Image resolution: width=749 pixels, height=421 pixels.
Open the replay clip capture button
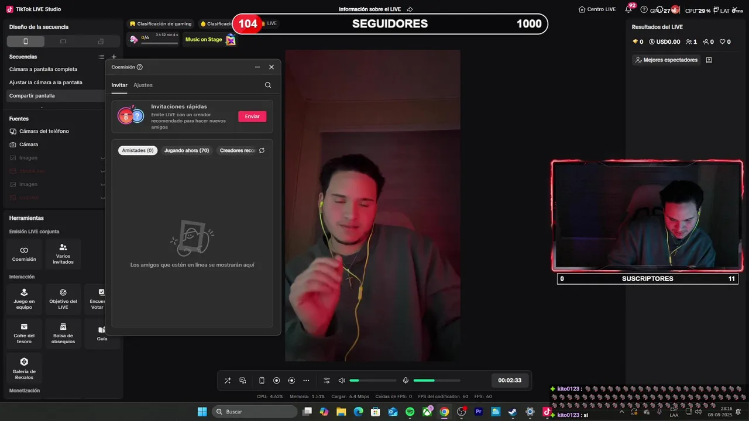291,381
